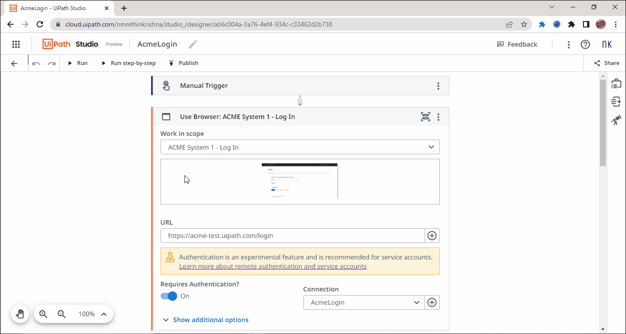The image size is (626, 334).
Task: Open the help question mark icon
Action: click(585, 44)
